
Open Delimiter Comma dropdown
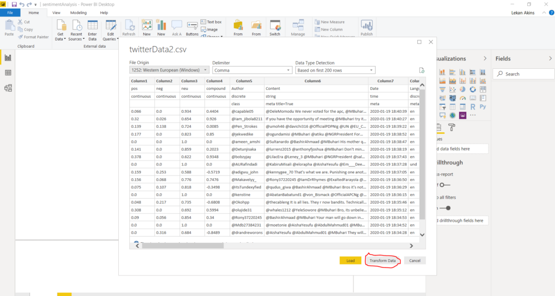coord(252,70)
